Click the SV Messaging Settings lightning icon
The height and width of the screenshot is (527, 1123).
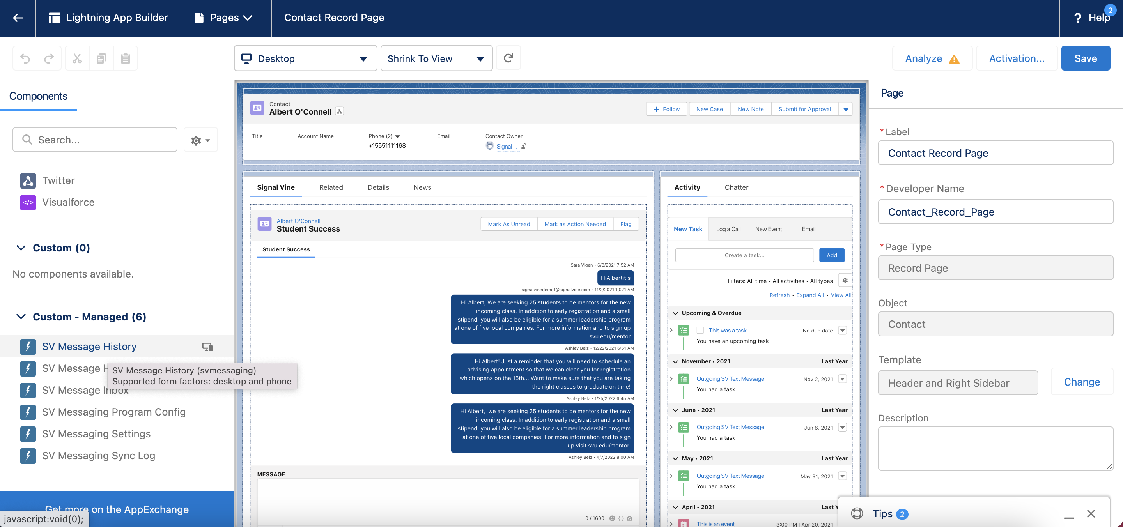coord(28,434)
